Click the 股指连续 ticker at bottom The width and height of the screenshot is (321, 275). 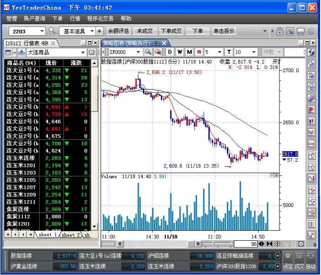click(x=43, y=256)
